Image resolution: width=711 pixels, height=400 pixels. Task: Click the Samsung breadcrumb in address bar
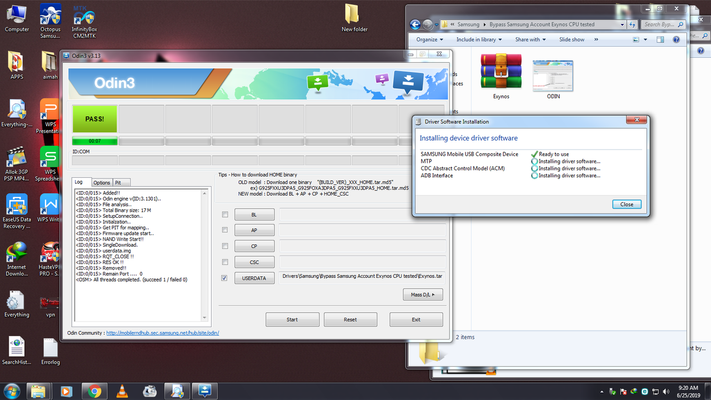coord(468,24)
